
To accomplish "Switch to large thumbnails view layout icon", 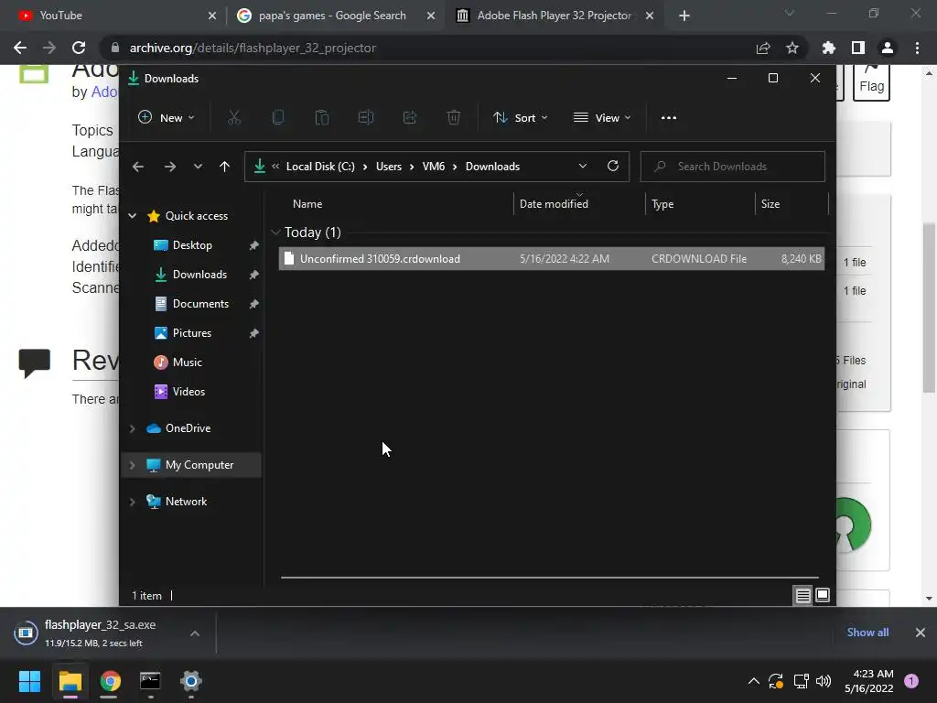I will coord(823,595).
